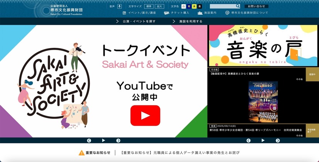Click the voice microphone icon
Screen dimensions: 319x162
[x=120, y=6]
